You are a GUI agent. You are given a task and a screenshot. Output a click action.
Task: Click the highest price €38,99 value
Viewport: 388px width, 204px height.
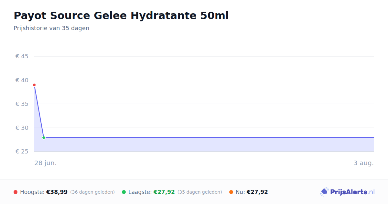[57, 192]
